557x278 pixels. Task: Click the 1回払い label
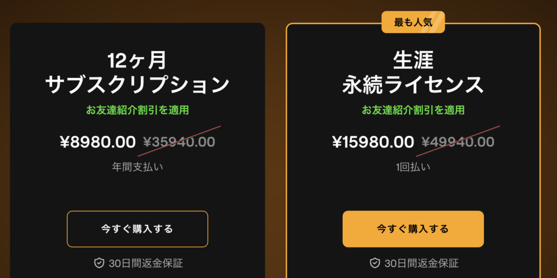(413, 167)
